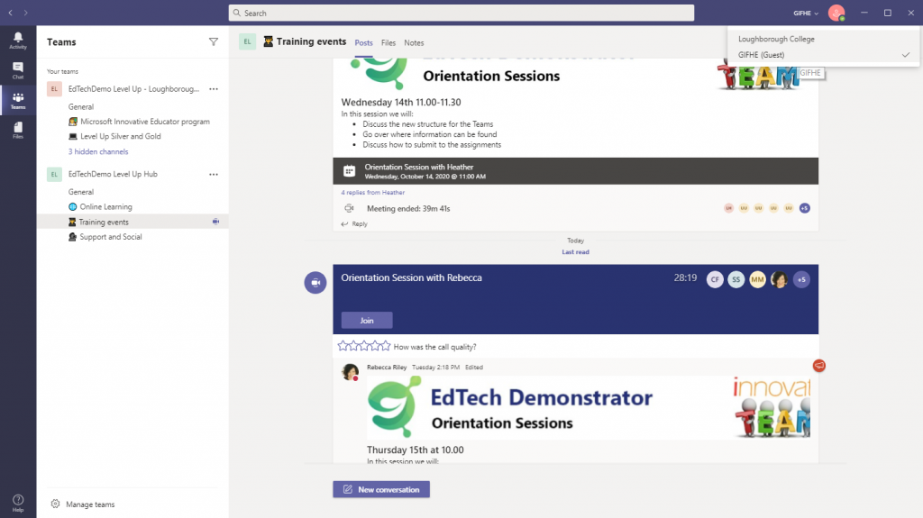Click Rebecca Riley's name on post
The width and height of the screenshot is (923, 518).
387,367
